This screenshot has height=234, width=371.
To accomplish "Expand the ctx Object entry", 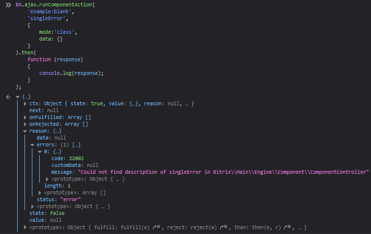I will (x=25, y=104).
